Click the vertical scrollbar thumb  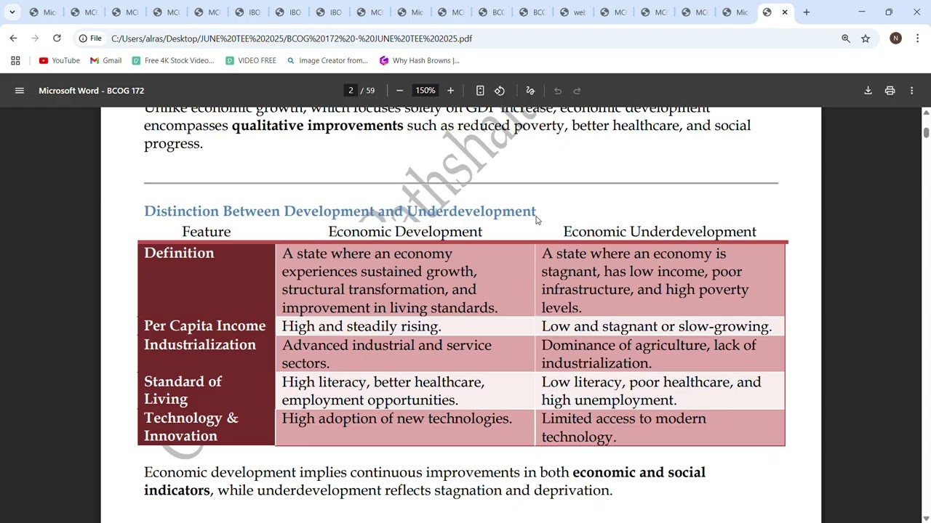pyautogui.click(x=926, y=131)
